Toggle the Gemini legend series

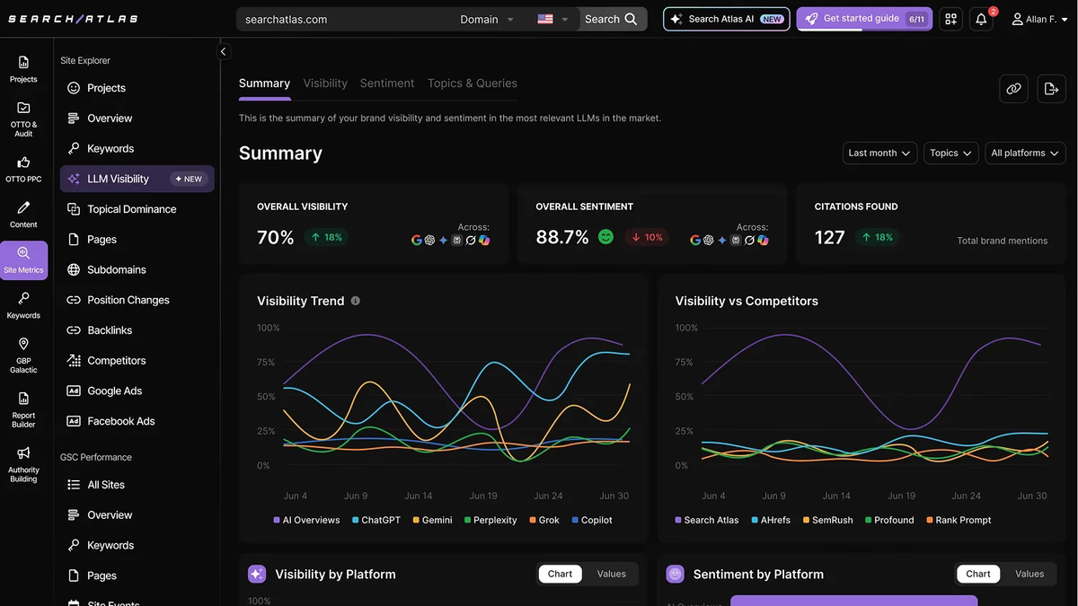(x=432, y=520)
